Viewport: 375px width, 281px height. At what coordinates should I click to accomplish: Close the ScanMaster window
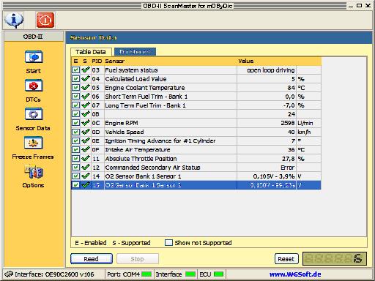point(368,5)
